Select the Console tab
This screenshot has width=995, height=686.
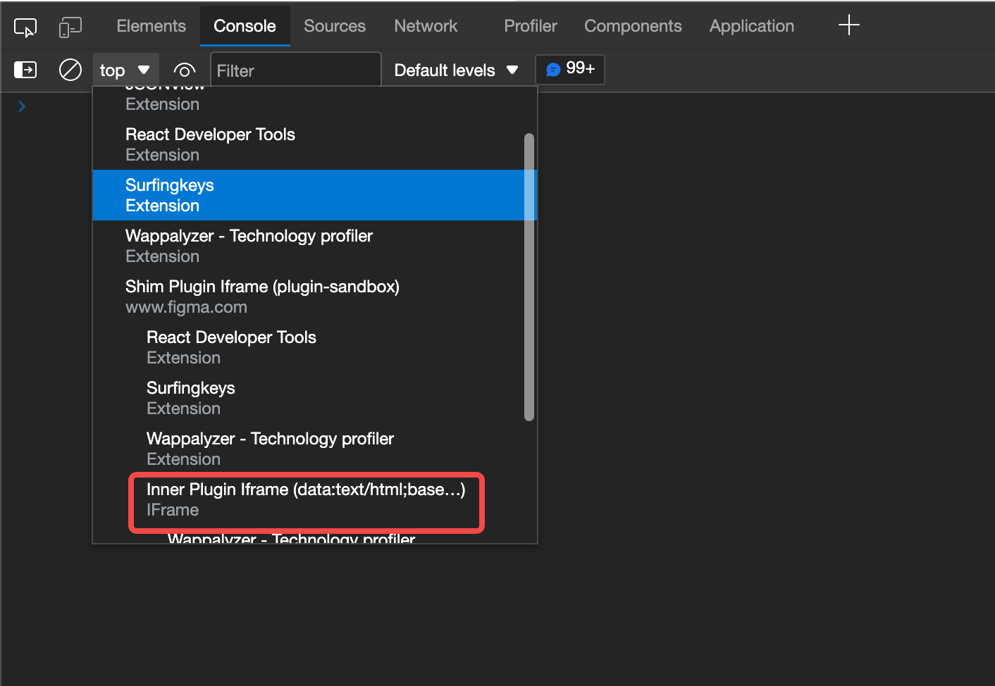click(245, 26)
